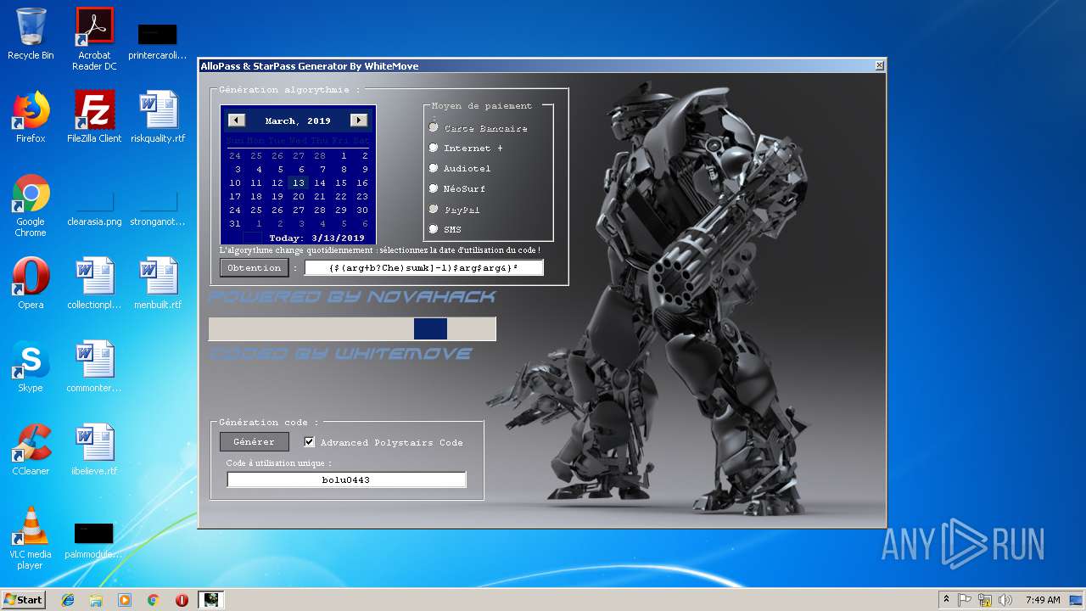The width and height of the screenshot is (1086, 611).
Task: Launch Google Chrome desktop shortcut
Action: pos(31,205)
